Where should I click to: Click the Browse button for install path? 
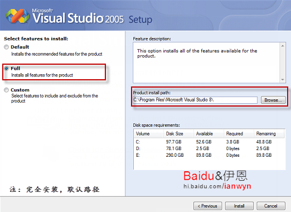tap(273, 100)
